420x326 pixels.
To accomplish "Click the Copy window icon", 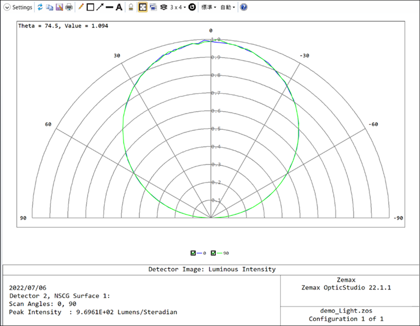I will click(50, 7).
